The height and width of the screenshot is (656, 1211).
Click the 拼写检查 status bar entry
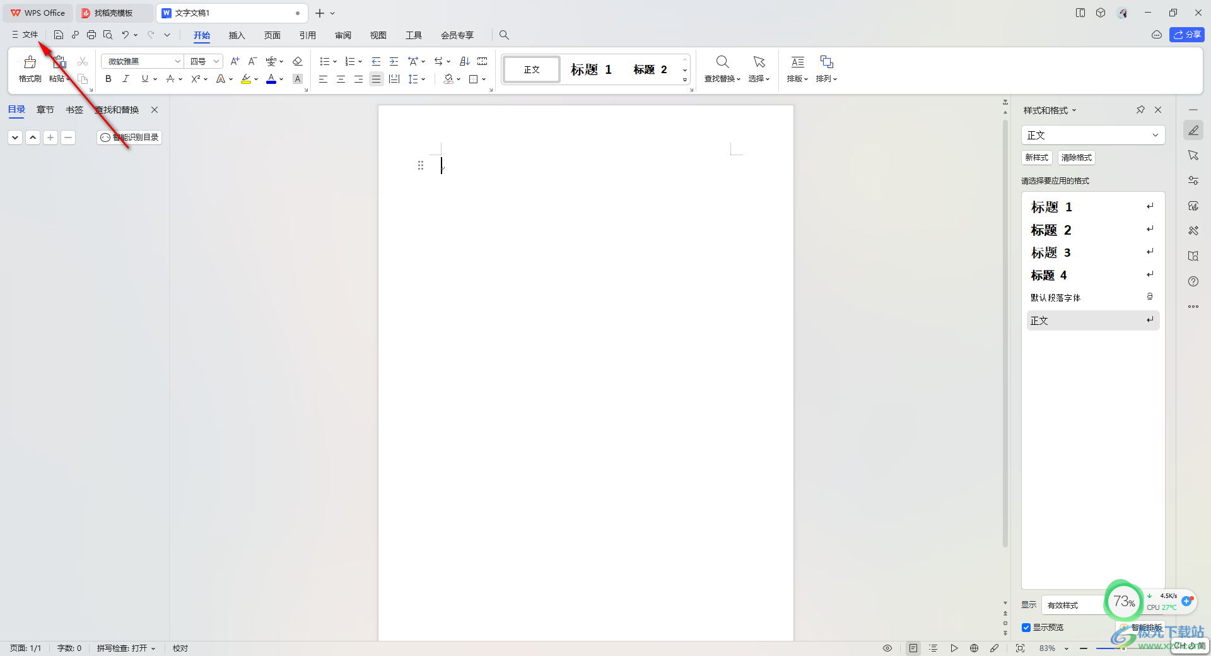tap(126, 648)
